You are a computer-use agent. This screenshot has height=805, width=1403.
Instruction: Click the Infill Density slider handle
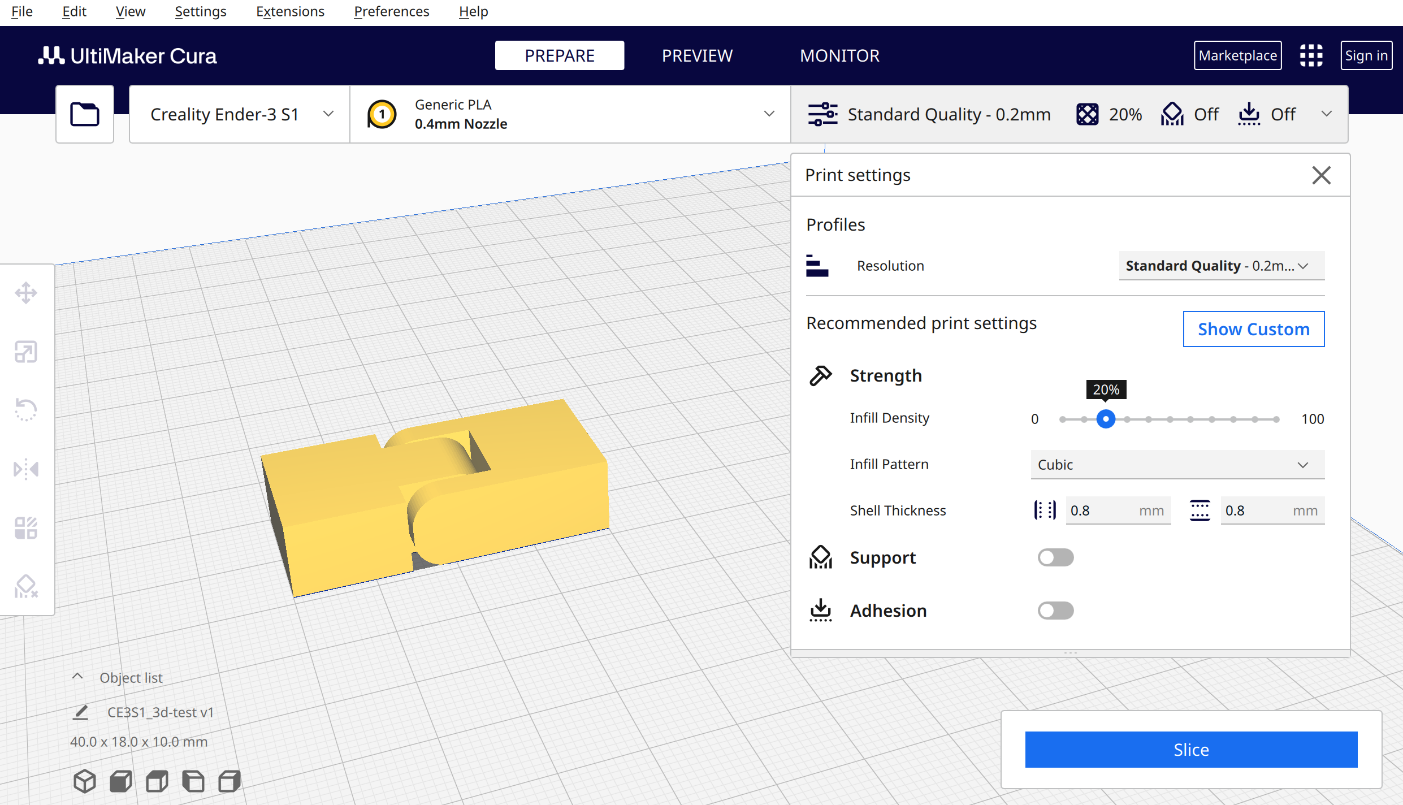(1106, 419)
